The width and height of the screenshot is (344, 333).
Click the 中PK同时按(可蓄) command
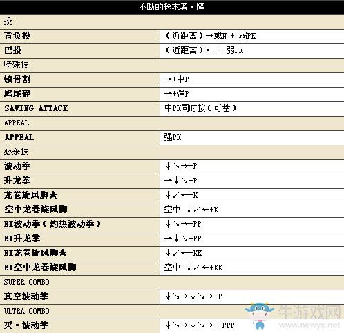click(x=200, y=108)
